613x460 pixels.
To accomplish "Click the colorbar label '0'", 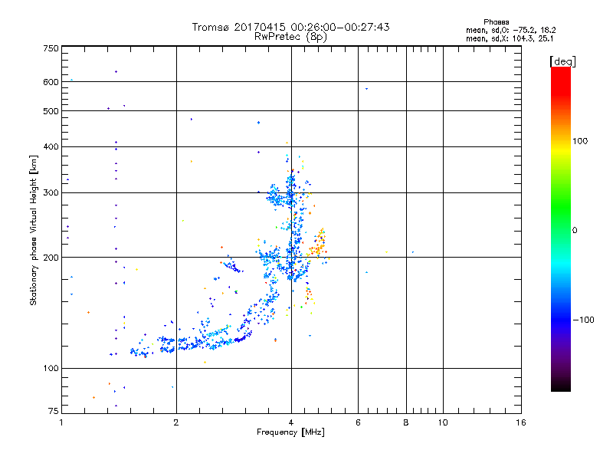I will pyautogui.click(x=575, y=230).
